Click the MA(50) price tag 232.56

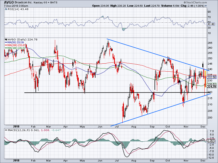[212, 77]
